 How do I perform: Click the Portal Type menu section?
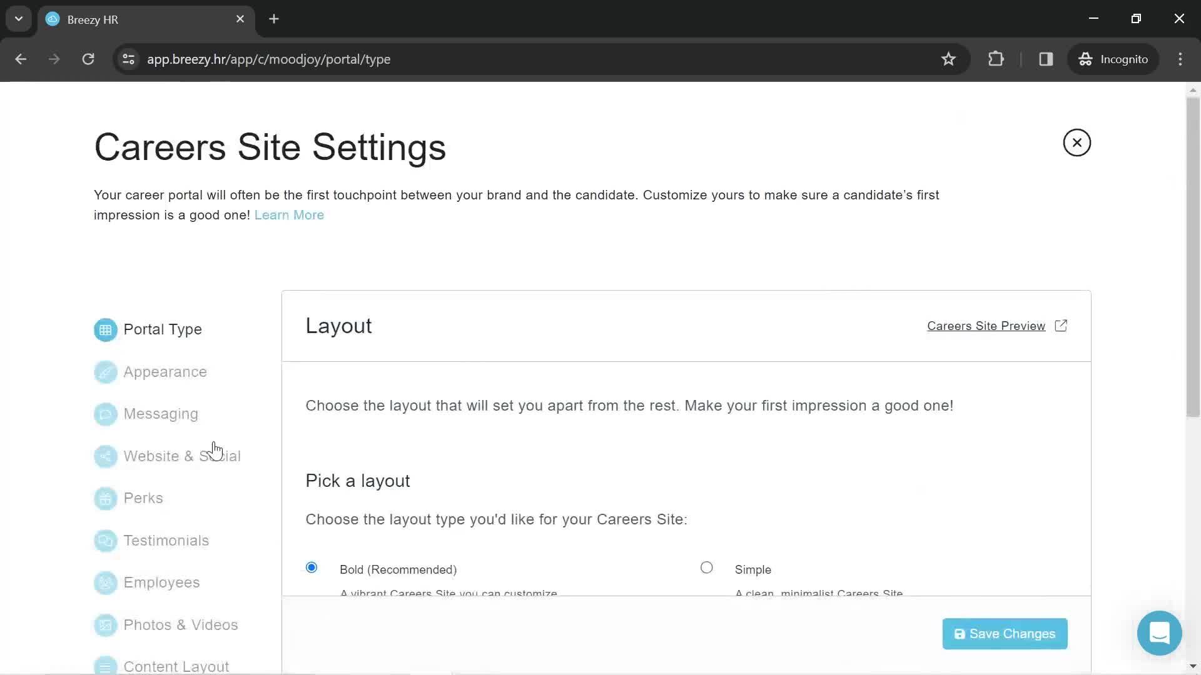pyautogui.click(x=163, y=329)
